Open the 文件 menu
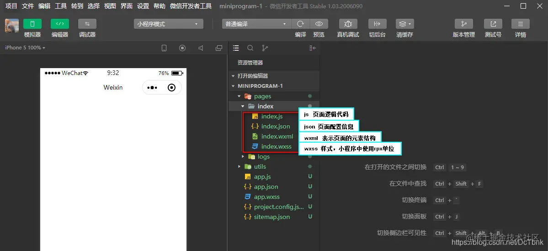 tap(27, 6)
